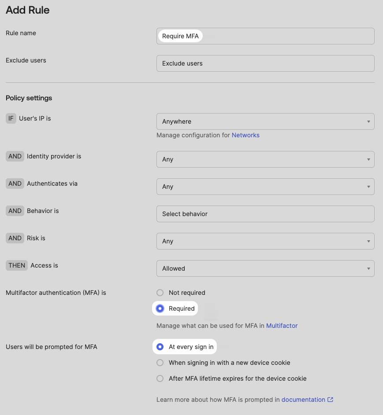This screenshot has width=383, height=415.
Task: Click the Exclude users input field
Action: click(x=265, y=63)
